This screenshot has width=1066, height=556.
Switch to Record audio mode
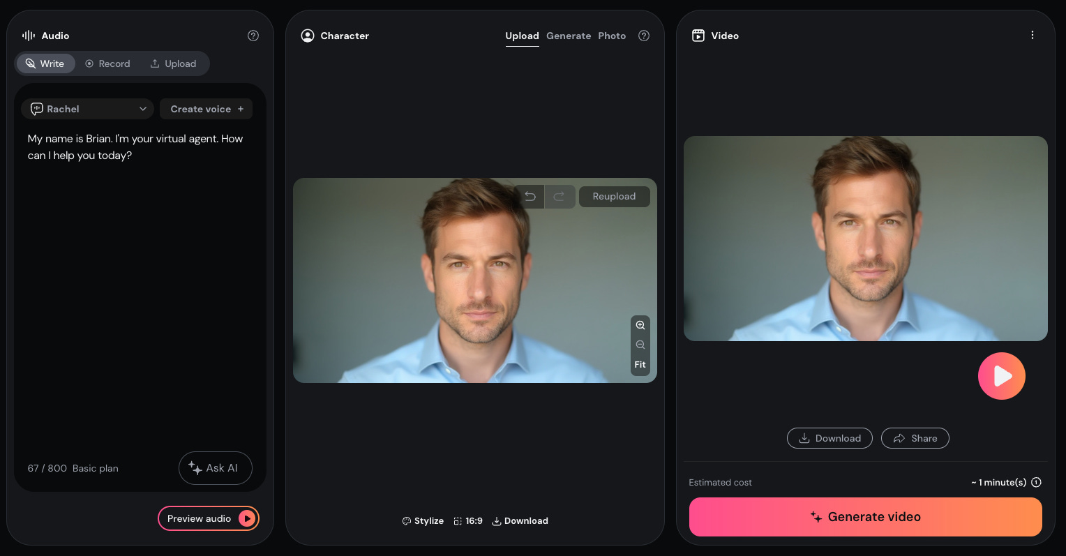(107, 63)
